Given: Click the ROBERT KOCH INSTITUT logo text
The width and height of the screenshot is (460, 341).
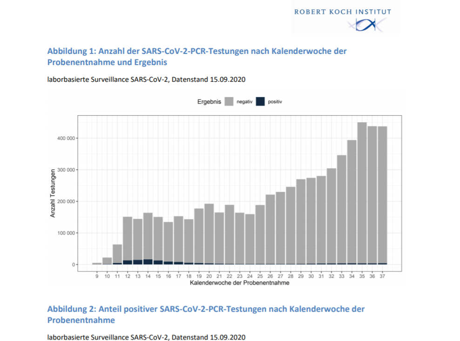Looking at the screenshot, I should [x=342, y=12].
